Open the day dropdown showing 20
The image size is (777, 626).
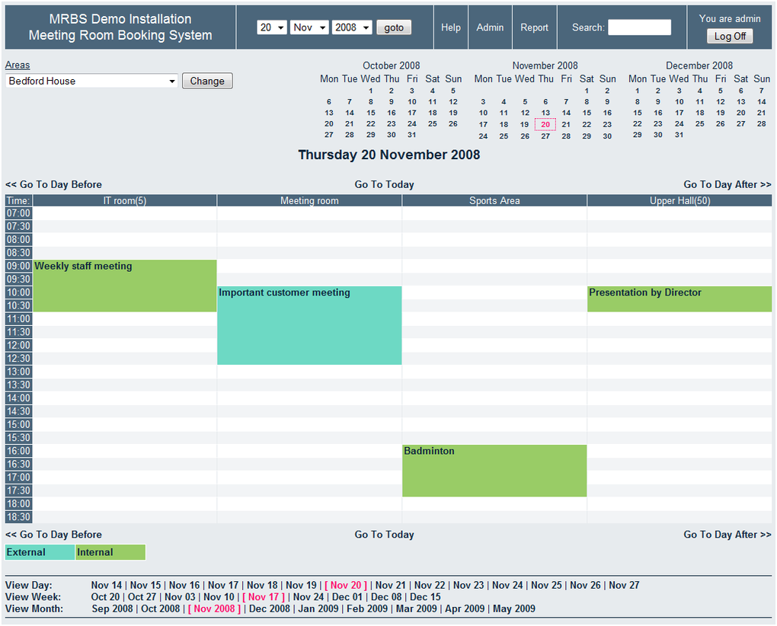point(271,27)
